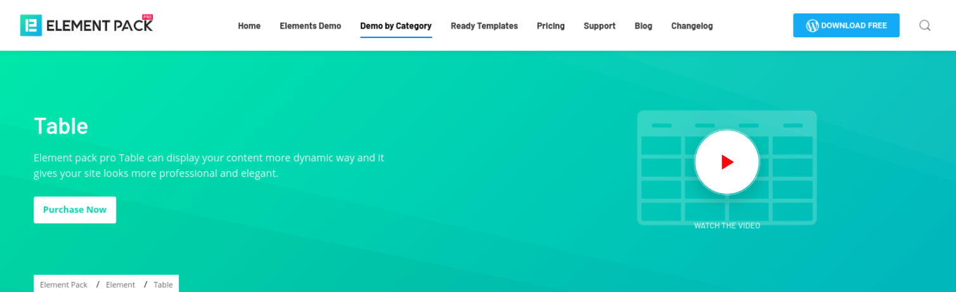The width and height of the screenshot is (956, 292).
Task: Click the Element pack pro description text
Action: pos(209,165)
